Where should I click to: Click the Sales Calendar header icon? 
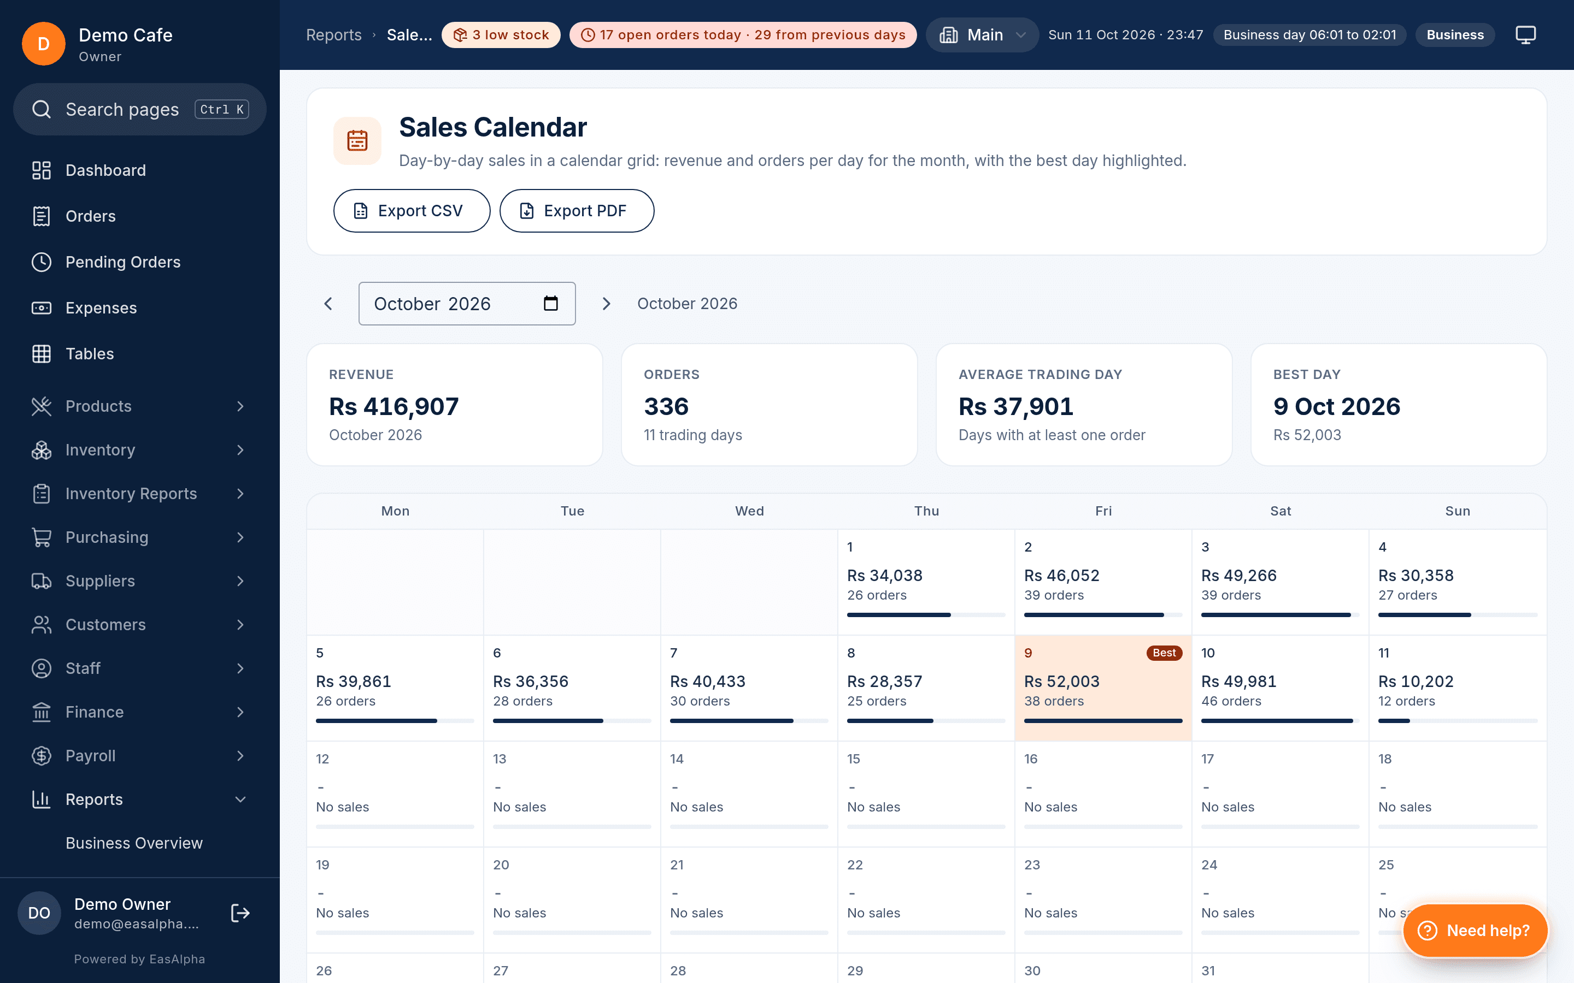(x=357, y=140)
